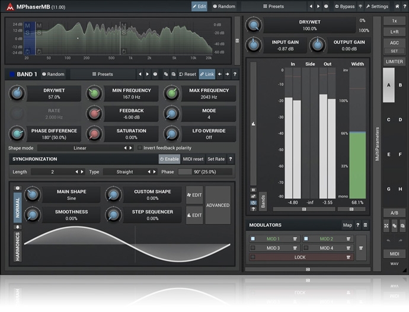Viewport: 409px width, 312px height.
Task: Click the Bypass button in the top bar
Action: (344, 7)
